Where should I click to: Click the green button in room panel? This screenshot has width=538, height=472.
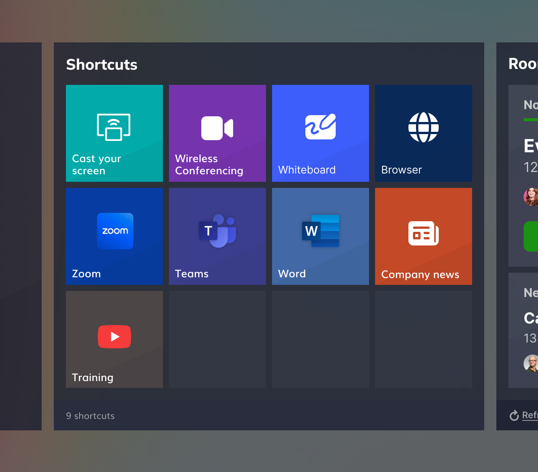pyautogui.click(x=531, y=236)
